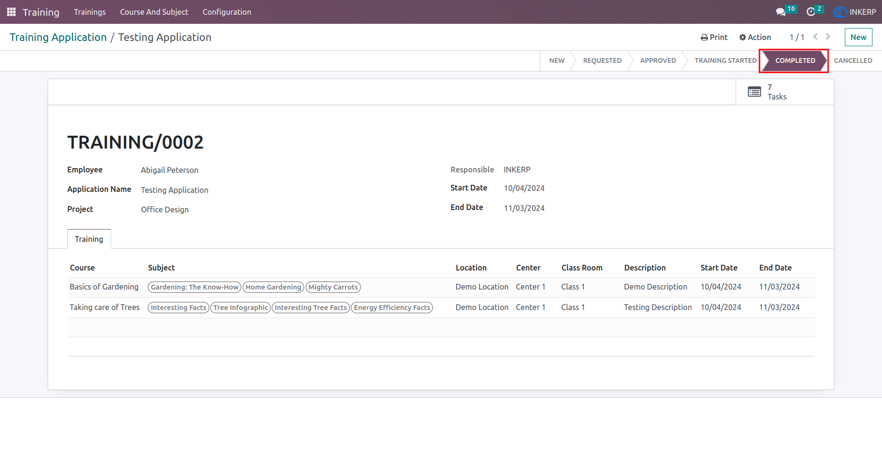The width and height of the screenshot is (882, 460).
Task: Set status to Requested stage
Action: [602, 60]
